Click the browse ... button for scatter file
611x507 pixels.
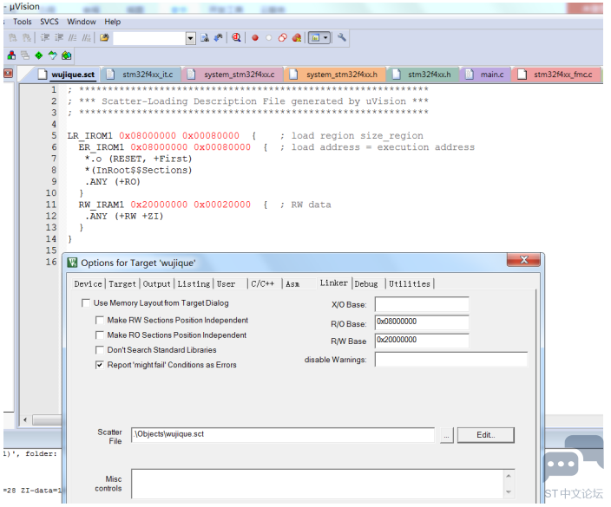pyautogui.click(x=447, y=435)
